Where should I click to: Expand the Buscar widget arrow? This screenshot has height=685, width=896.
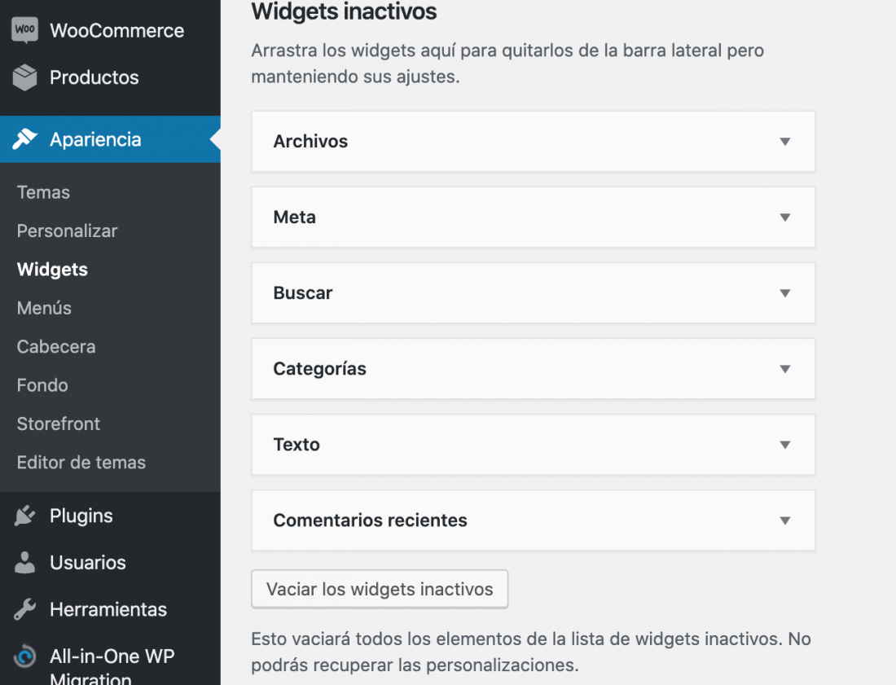tap(785, 293)
